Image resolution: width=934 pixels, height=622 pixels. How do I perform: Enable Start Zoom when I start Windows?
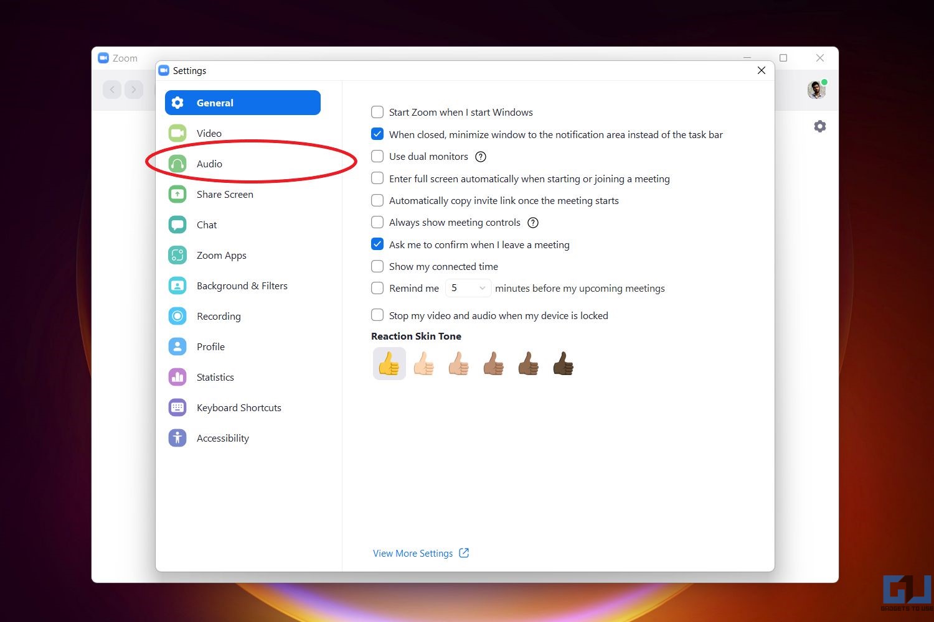click(377, 112)
